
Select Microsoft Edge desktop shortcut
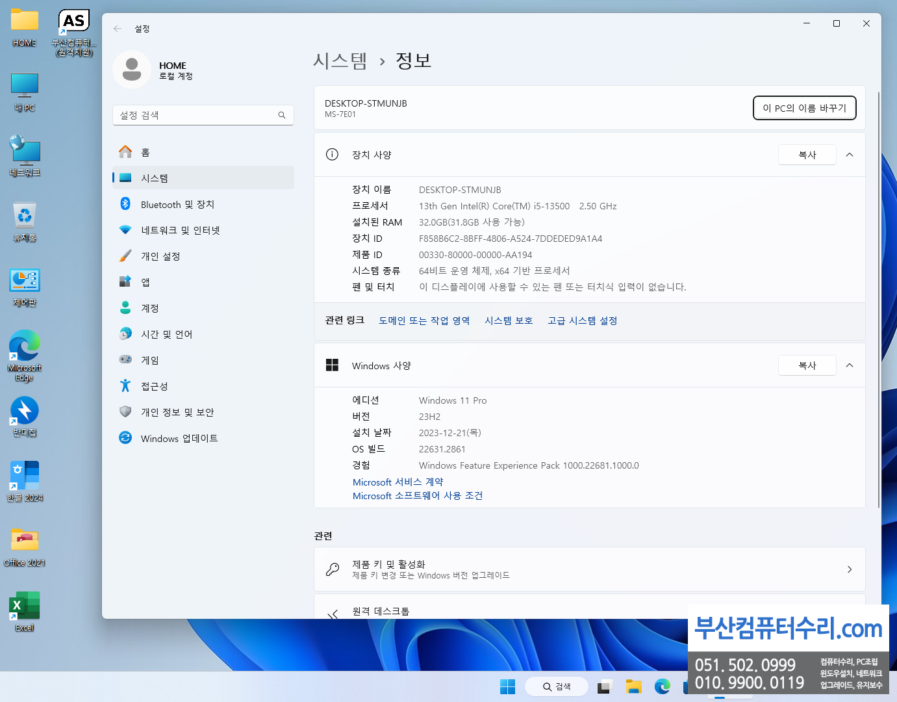click(25, 356)
